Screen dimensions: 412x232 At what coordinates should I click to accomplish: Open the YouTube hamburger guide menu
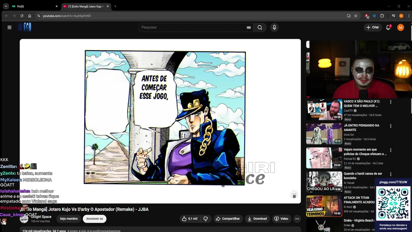(9, 27)
